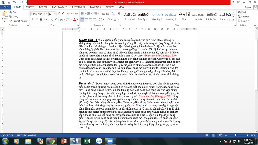The image size is (258, 145).
Task: Open Excel from taskbar
Action: [x=87, y=141]
